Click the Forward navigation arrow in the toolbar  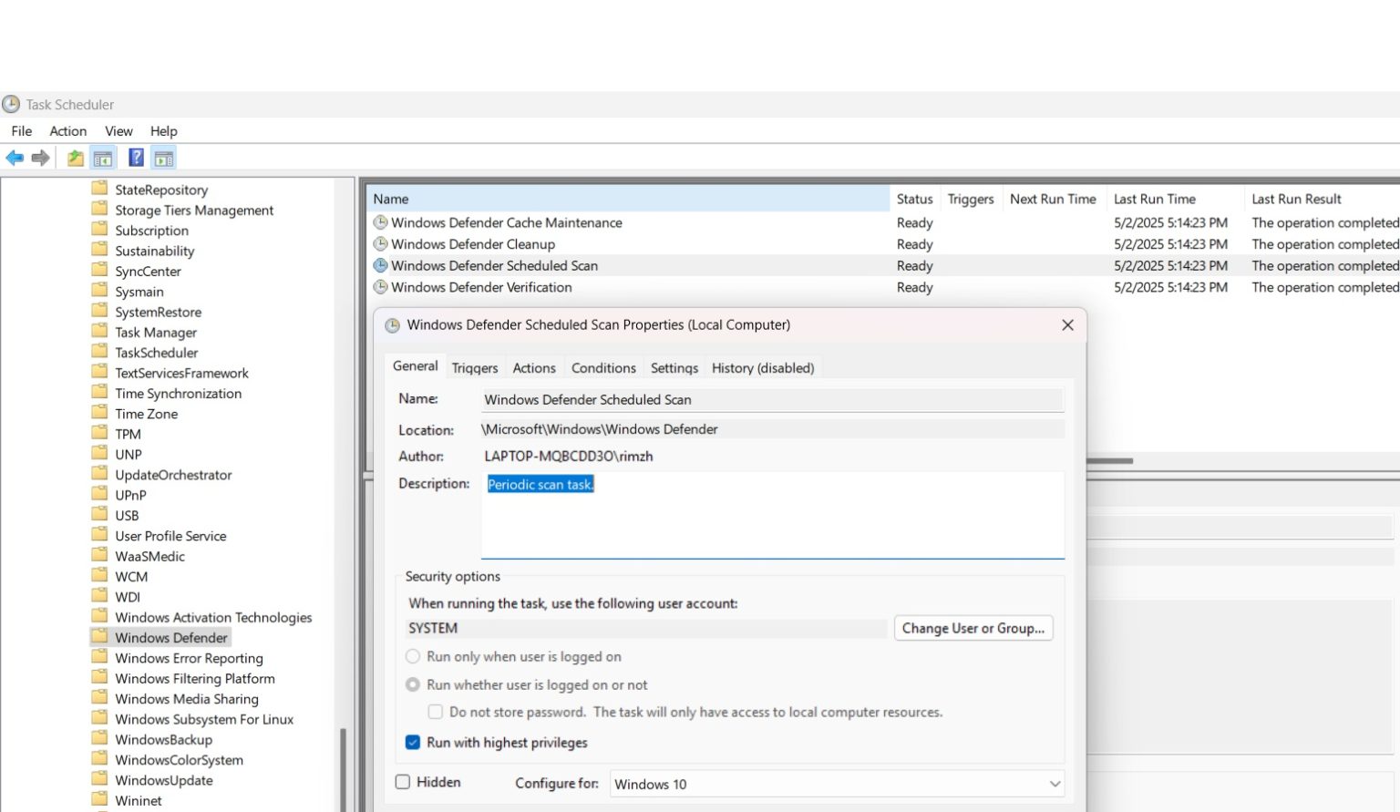click(40, 157)
